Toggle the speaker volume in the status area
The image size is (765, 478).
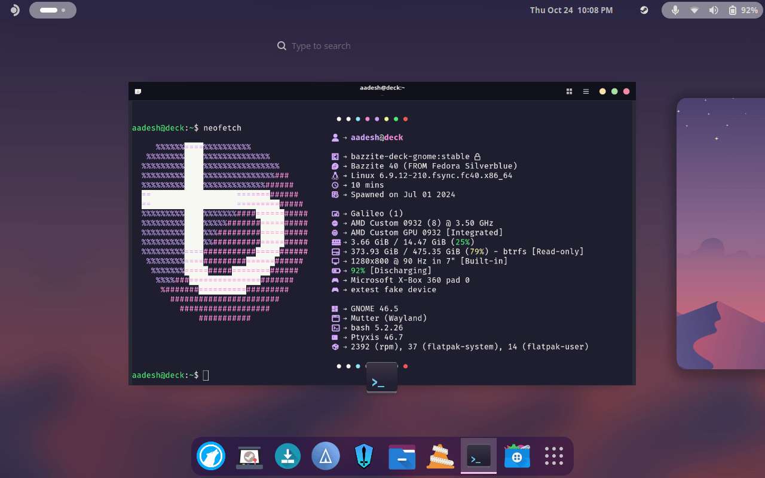click(714, 10)
